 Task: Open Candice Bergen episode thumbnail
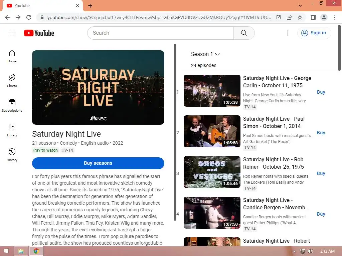click(x=212, y=213)
